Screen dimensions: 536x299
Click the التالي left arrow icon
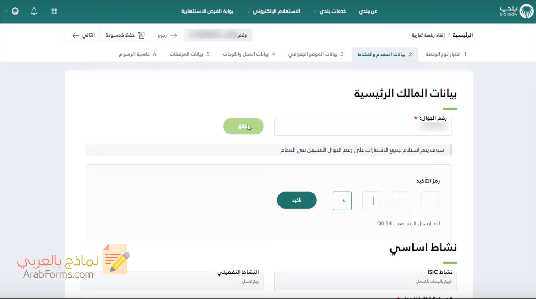[75, 35]
